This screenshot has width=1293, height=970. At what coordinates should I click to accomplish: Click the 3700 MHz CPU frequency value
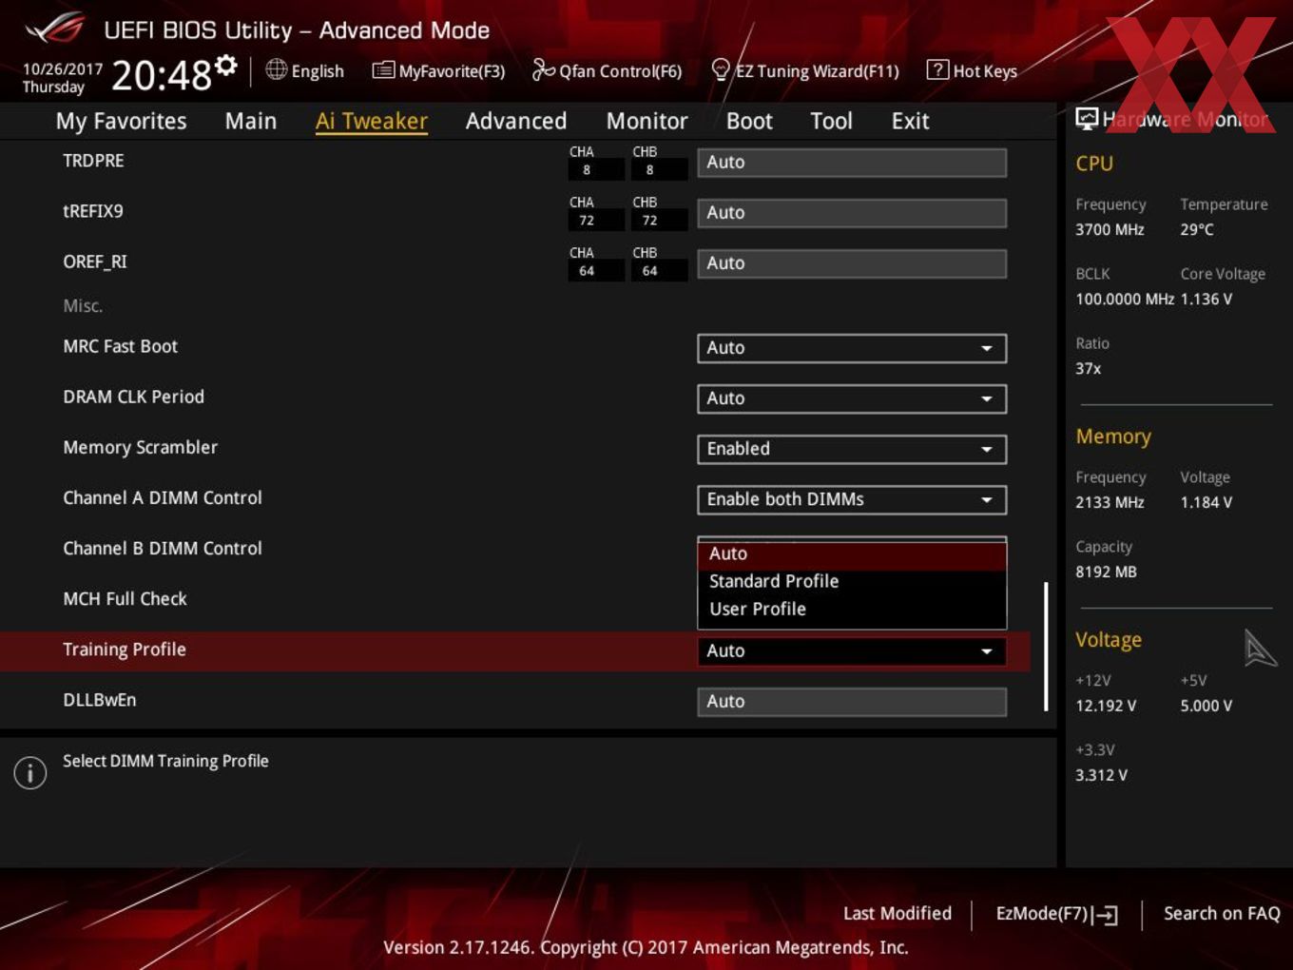(1110, 230)
